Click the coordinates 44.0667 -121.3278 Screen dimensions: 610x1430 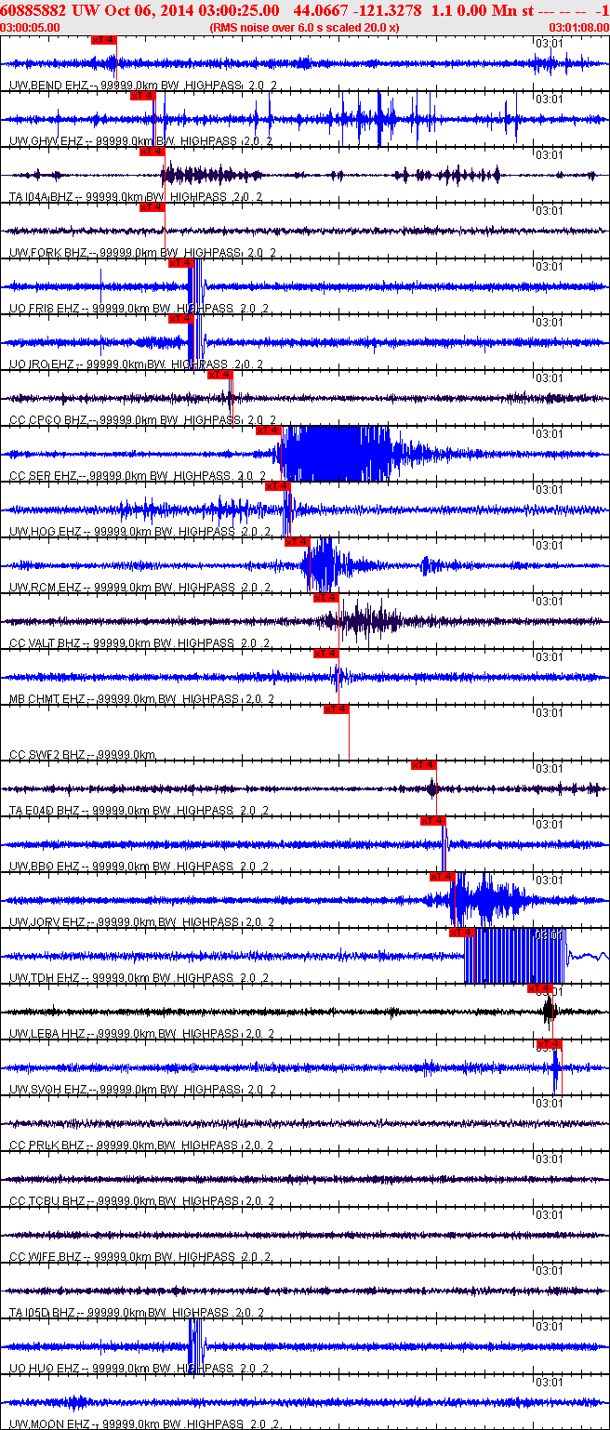356,9
